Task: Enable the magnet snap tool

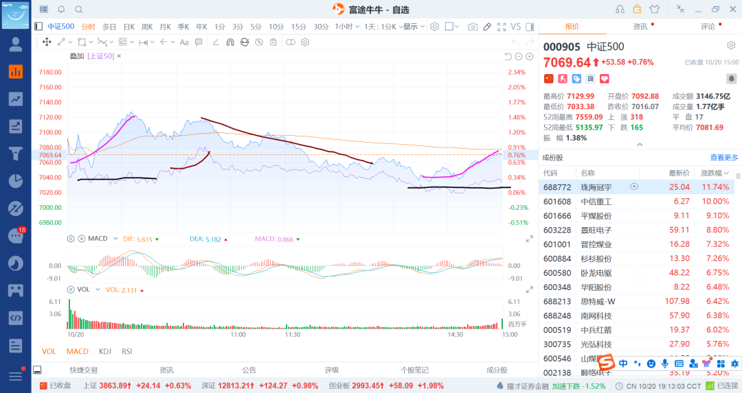Action: click(230, 42)
